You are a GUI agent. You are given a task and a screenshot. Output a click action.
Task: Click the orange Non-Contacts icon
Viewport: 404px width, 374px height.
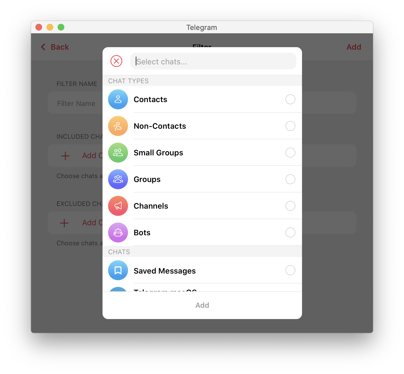(118, 126)
